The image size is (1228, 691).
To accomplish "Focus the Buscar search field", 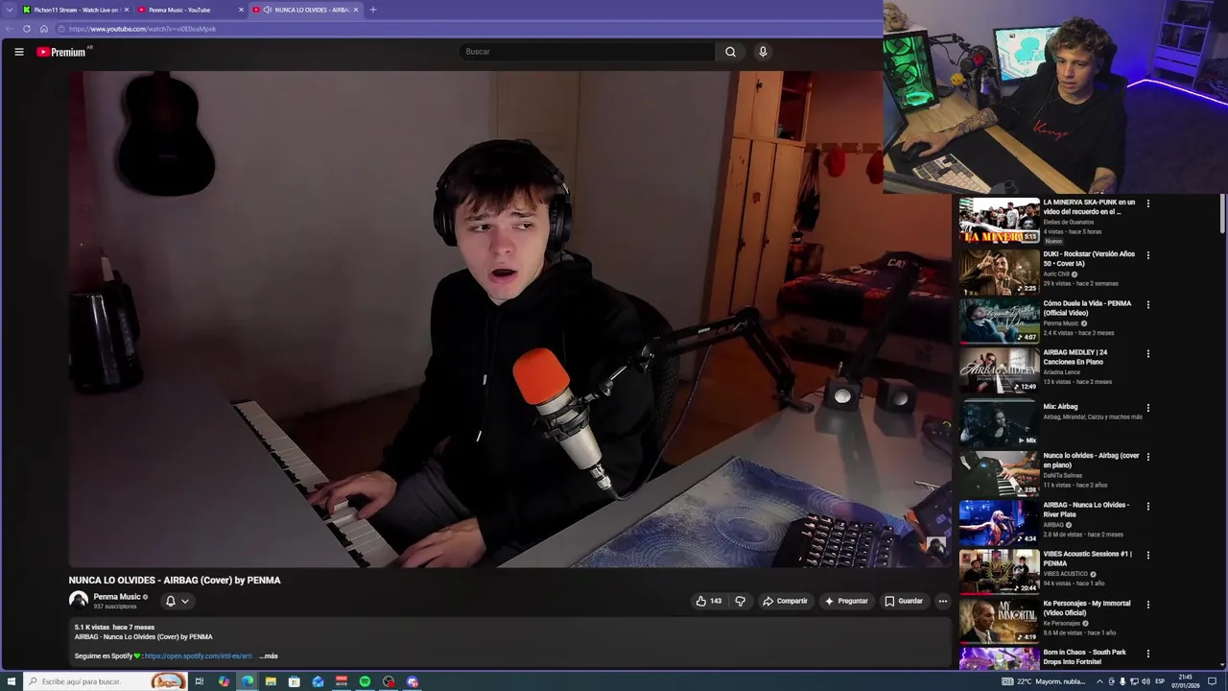I will (x=587, y=52).
